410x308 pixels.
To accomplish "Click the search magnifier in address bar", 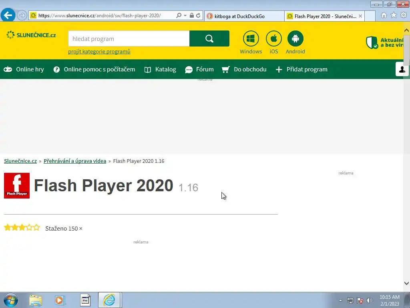I will click(179, 16).
